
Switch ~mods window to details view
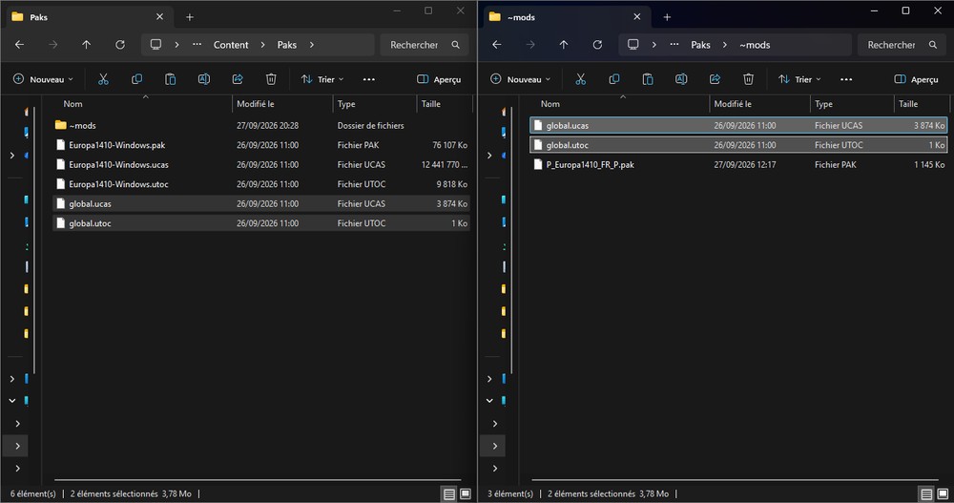pyautogui.click(x=926, y=493)
